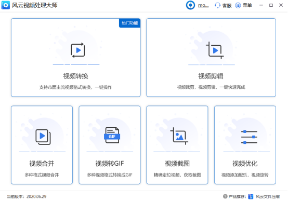Click the user avatar icon
Image resolution: width=288 pixels, height=200 pixels.
coord(190,5)
